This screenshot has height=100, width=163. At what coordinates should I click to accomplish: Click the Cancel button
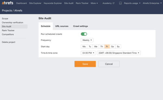pos(109,64)
